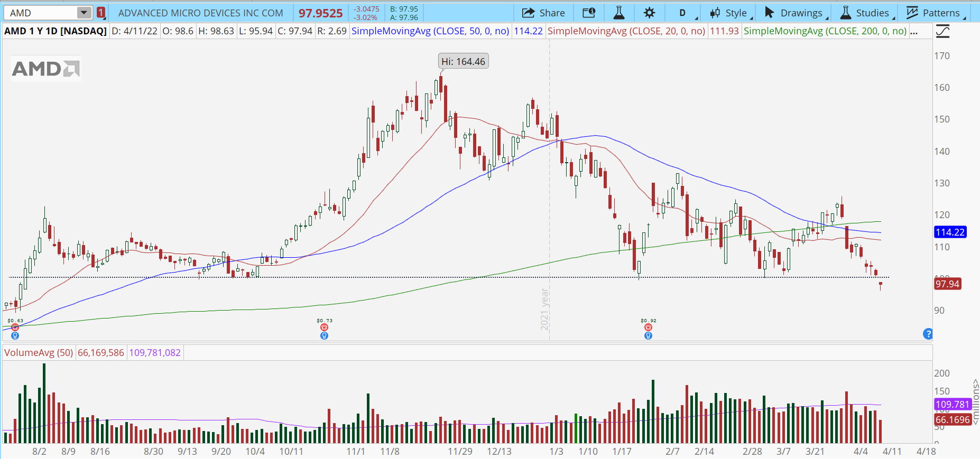Viewport: 980px width, 459px height.
Task: Open the Drawings menu
Action: [x=796, y=13]
